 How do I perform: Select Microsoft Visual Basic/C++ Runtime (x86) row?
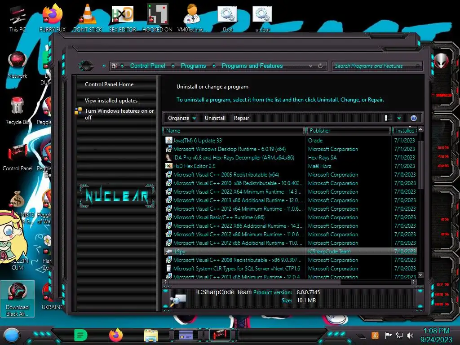pos(291,217)
